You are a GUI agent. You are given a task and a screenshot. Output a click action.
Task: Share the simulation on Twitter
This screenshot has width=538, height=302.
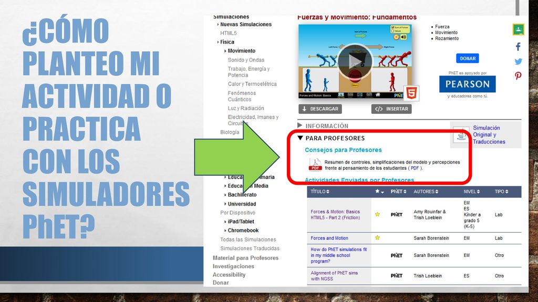(518, 62)
